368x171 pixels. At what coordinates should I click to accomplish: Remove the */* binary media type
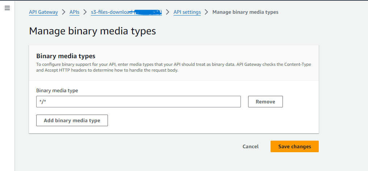pyautogui.click(x=265, y=102)
